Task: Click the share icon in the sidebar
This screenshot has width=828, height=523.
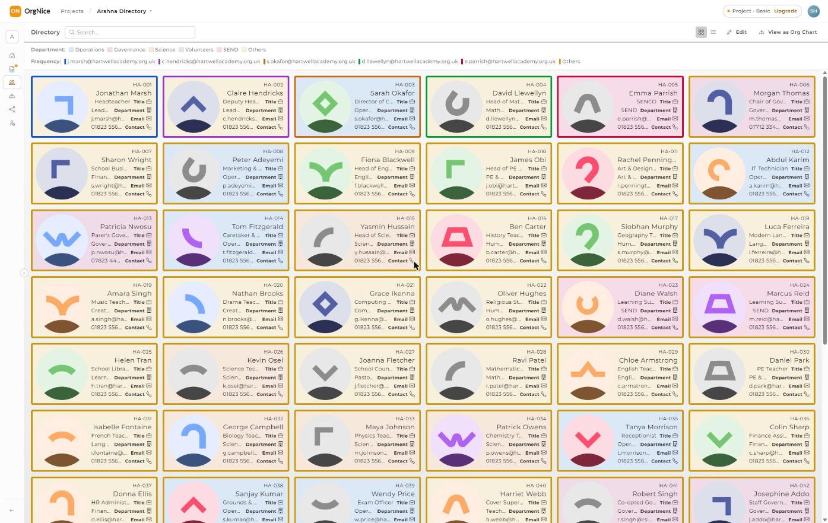Action: pyautogui.click(x=12, y=109)
